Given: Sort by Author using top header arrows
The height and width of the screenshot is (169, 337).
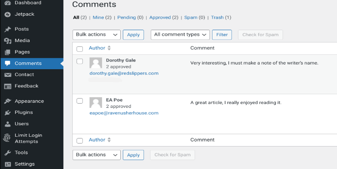Looking at the screenshot, I should coord(109,48).
